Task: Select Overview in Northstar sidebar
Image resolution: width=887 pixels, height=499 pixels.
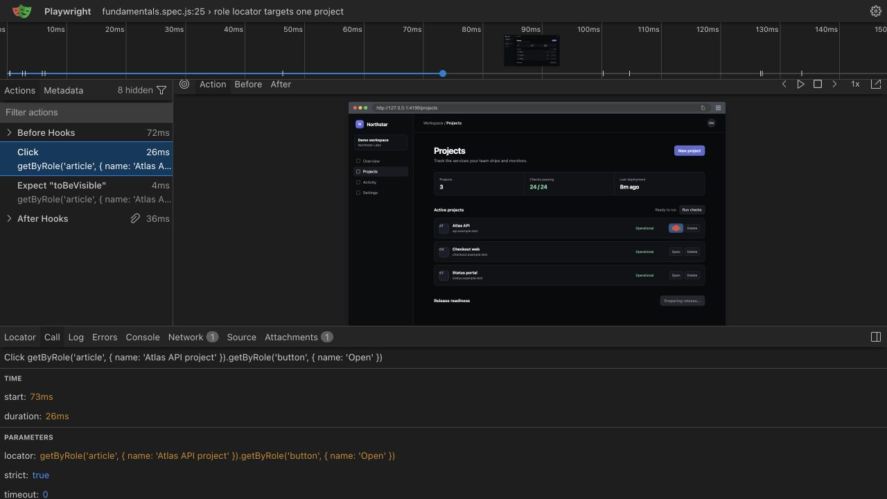Action: point(380,161)
